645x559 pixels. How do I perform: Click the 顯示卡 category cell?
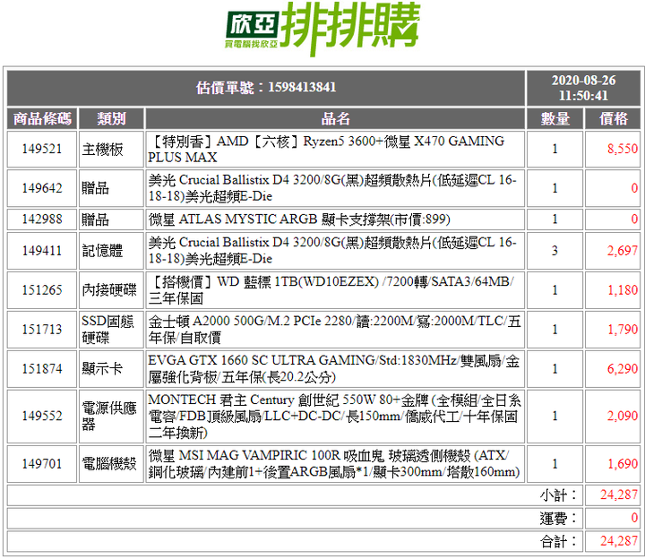(x=111, y=369)
